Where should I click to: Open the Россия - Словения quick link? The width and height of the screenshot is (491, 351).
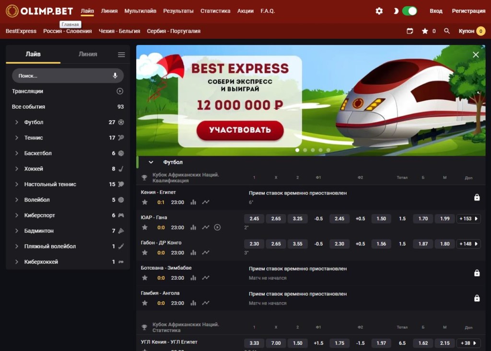tap(67, 31)
